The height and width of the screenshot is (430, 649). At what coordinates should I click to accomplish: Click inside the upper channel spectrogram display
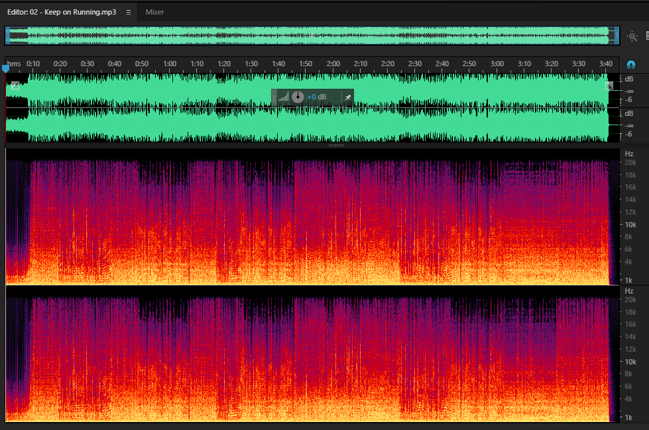[x=312, y=217]
